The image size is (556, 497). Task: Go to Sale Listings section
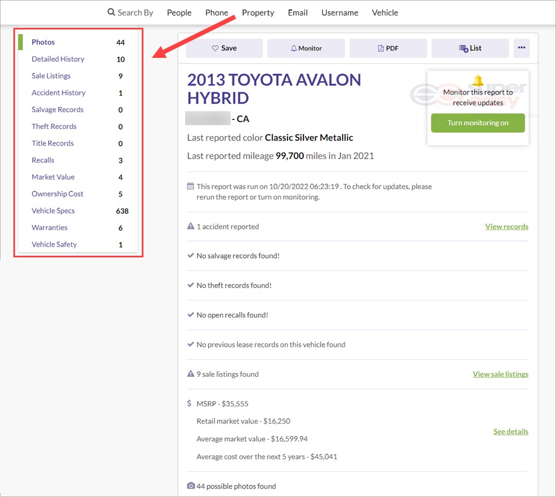pos(51,76)
